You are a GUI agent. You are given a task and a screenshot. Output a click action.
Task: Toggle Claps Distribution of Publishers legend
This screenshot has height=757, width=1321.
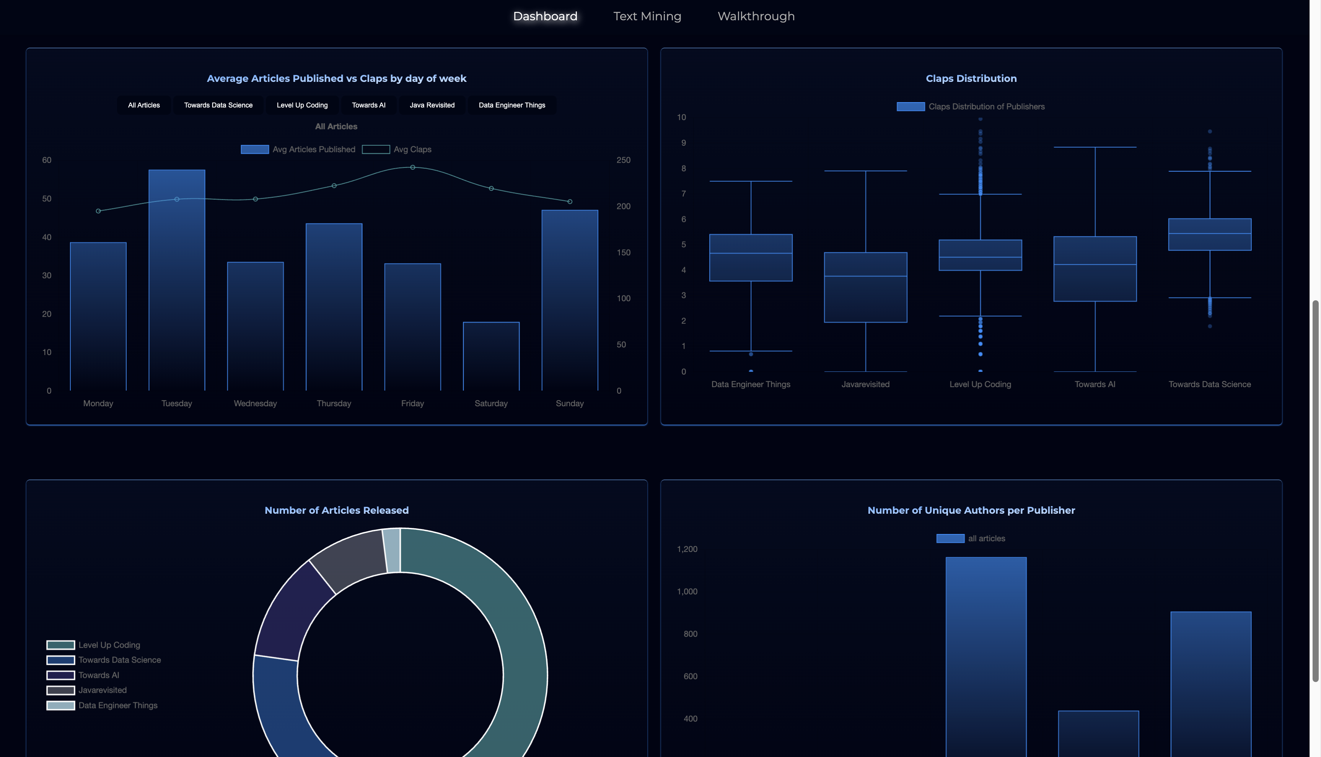tap(971, 107)
